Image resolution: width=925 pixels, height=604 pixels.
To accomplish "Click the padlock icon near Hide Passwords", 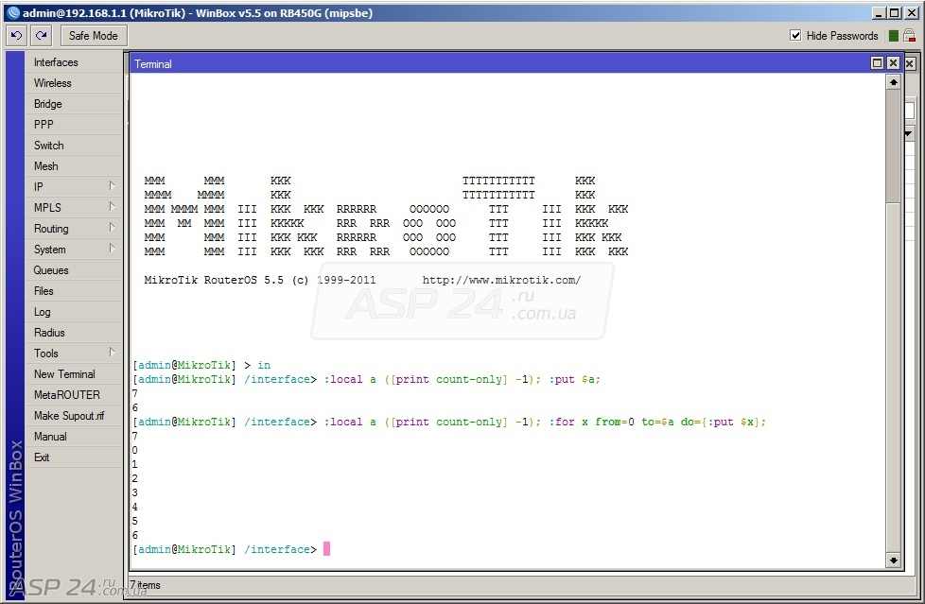I will click(909, 36).
